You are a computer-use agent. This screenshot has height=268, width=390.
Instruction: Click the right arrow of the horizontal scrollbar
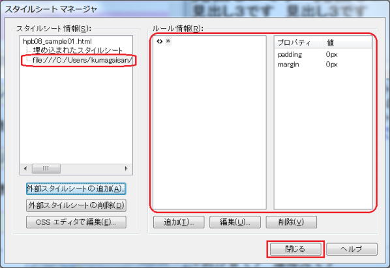(126, 168)
